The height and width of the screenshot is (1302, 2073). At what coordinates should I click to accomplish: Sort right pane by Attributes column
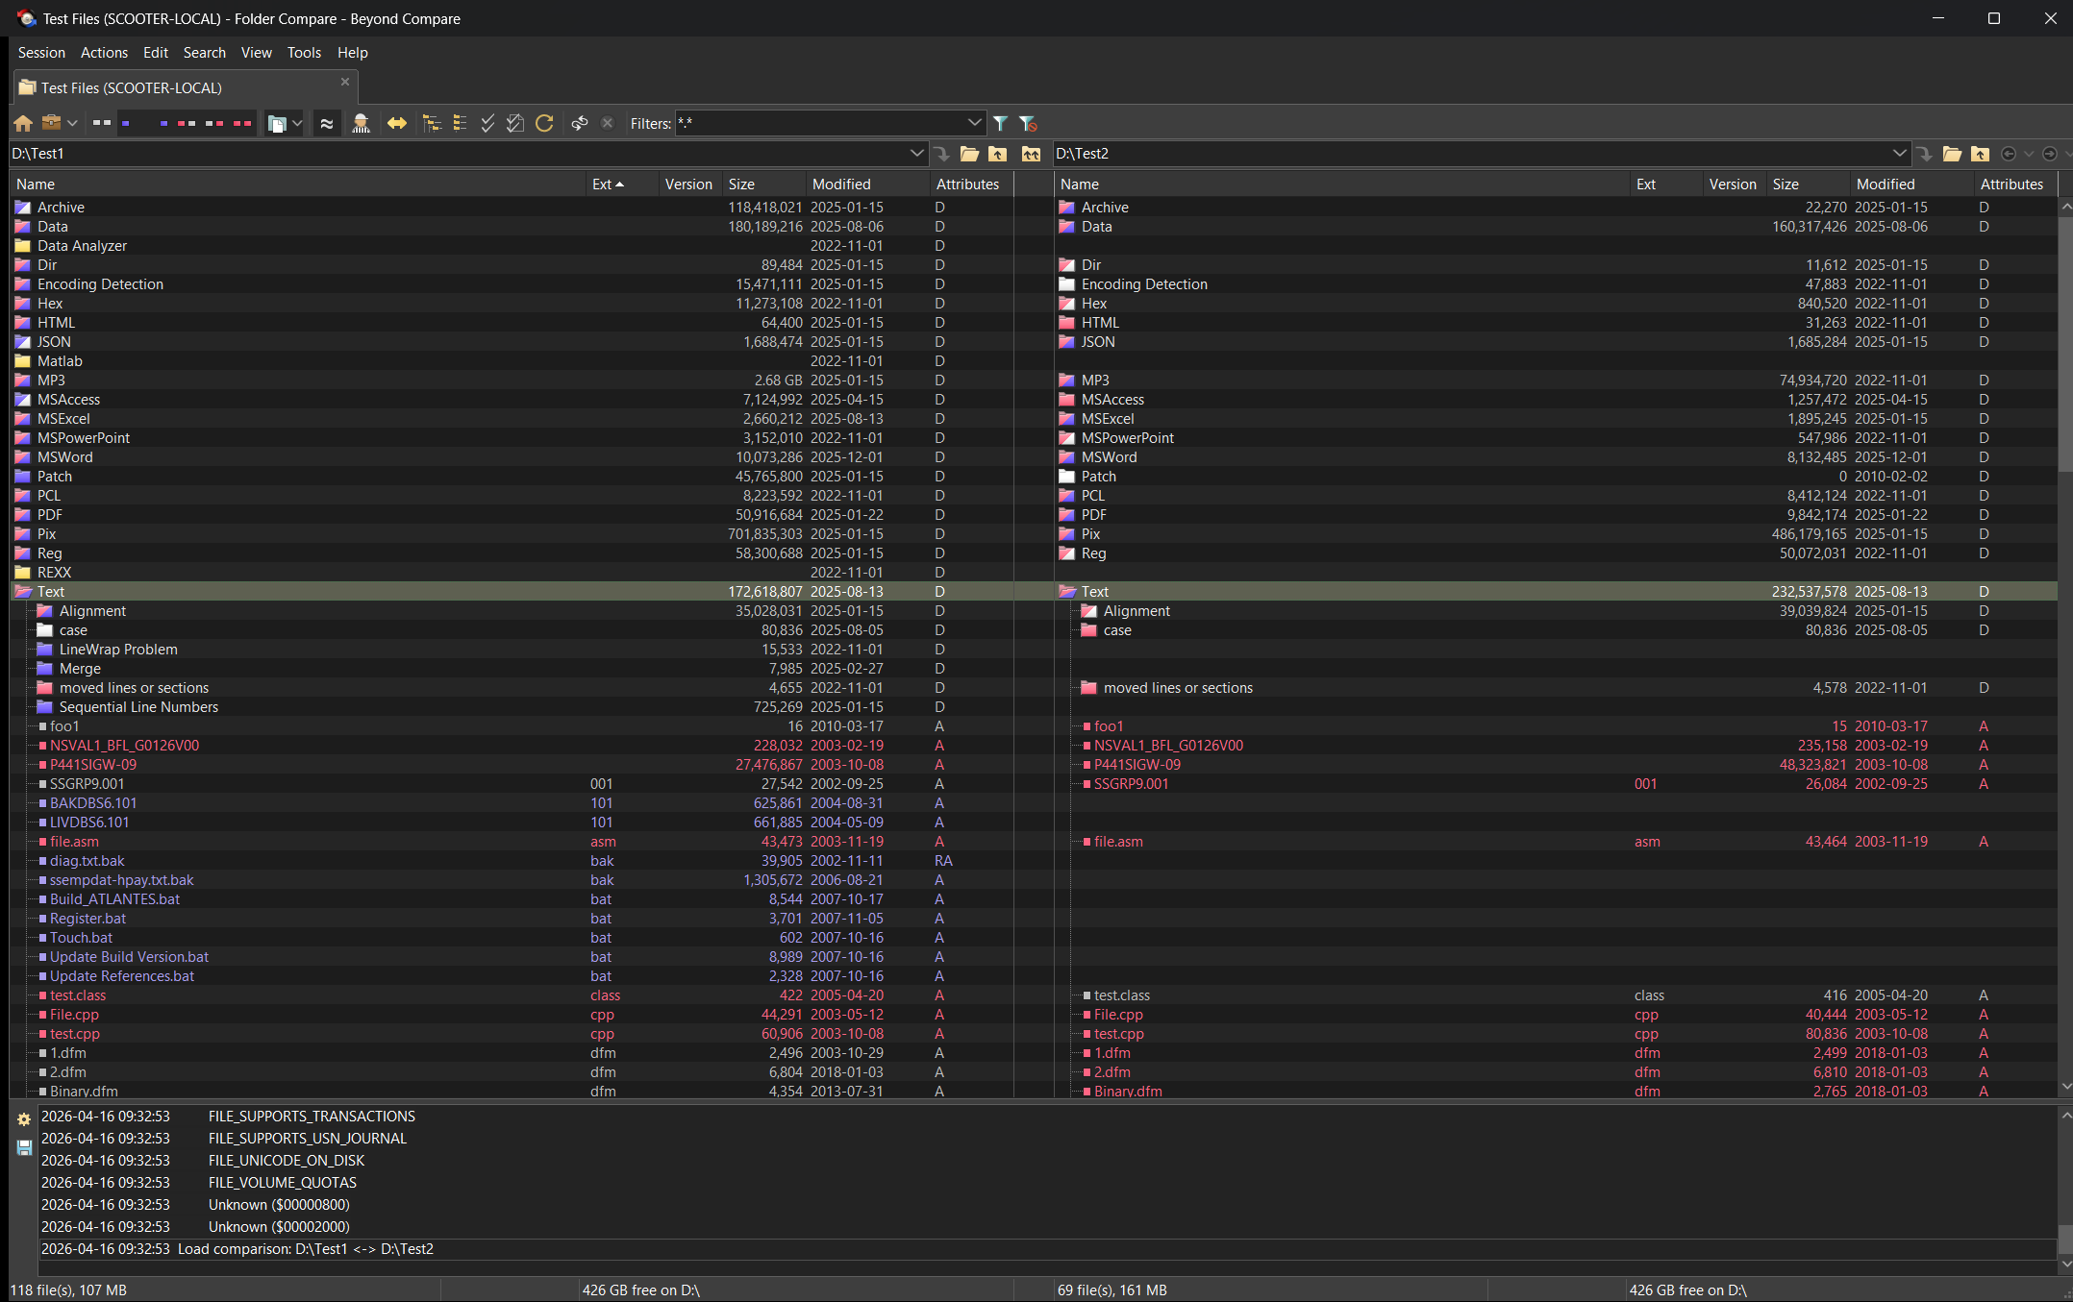click(2015, 184)
